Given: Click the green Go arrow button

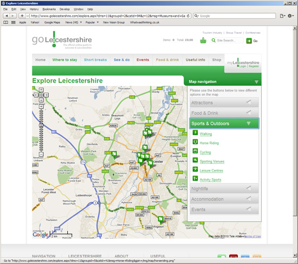Looking at the screenshot, I should point(249,41).
